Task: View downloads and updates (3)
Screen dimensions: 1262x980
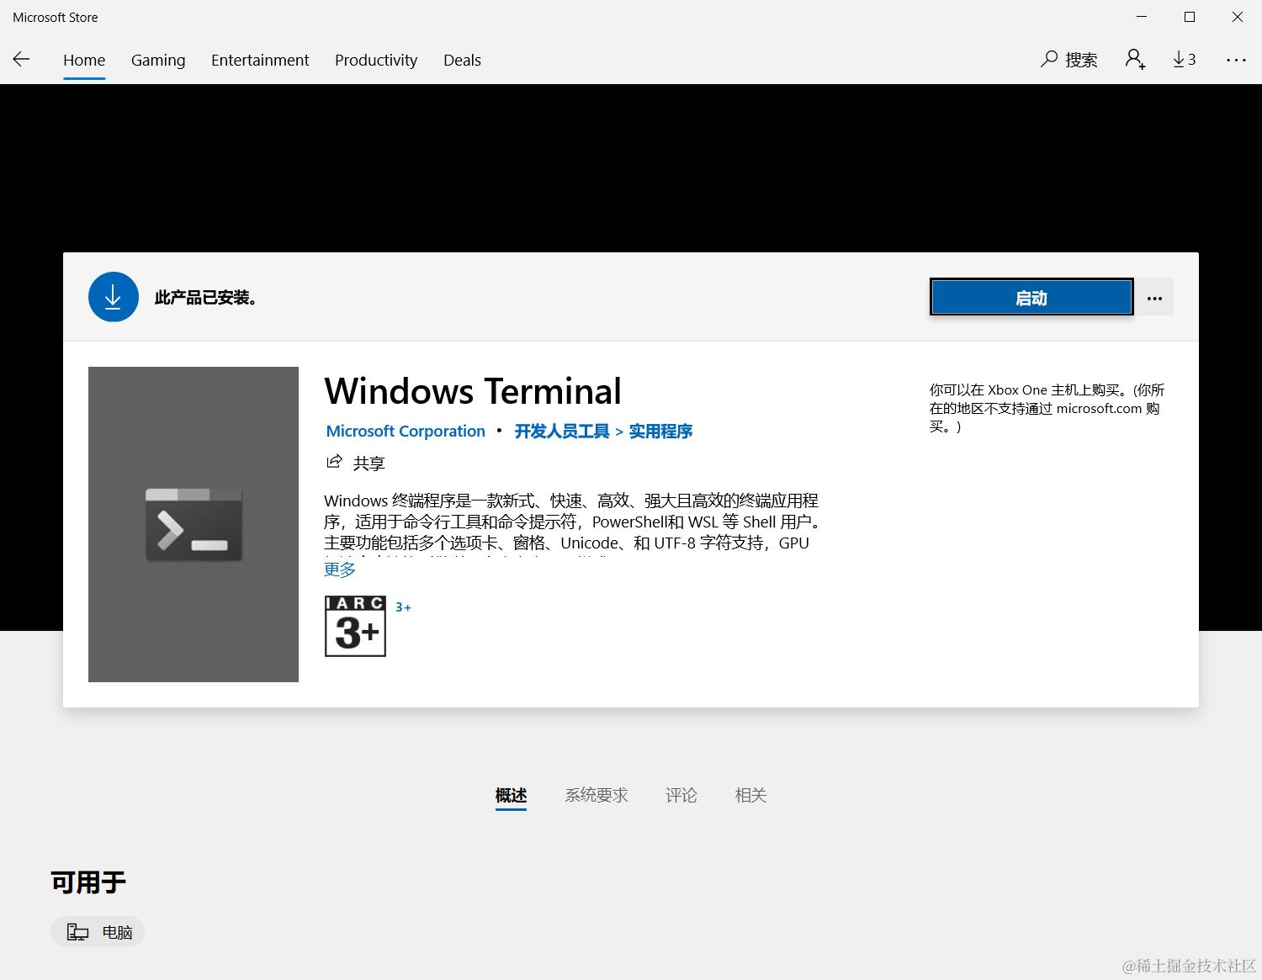Action: coord(1185,59)
